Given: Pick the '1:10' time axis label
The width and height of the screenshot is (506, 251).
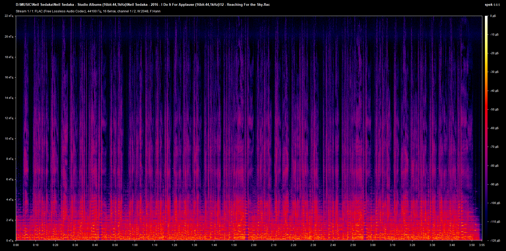Looking at the screenshot, I should pyautogui.click(x=155, y=245).
